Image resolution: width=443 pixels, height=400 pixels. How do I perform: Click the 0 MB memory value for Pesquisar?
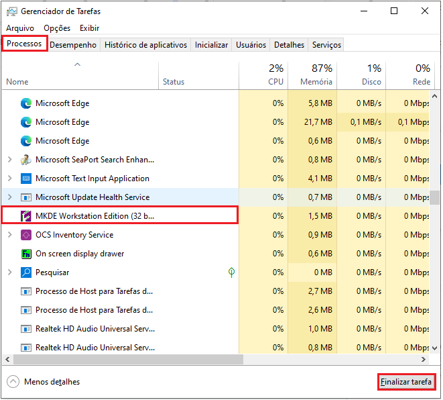323,272
